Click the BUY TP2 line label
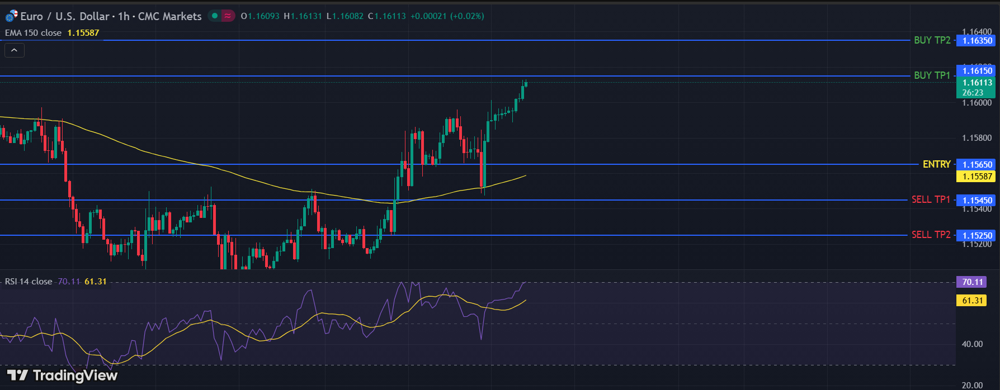Viewport: 1000px width, 390px height. click(x=932, y=40)
